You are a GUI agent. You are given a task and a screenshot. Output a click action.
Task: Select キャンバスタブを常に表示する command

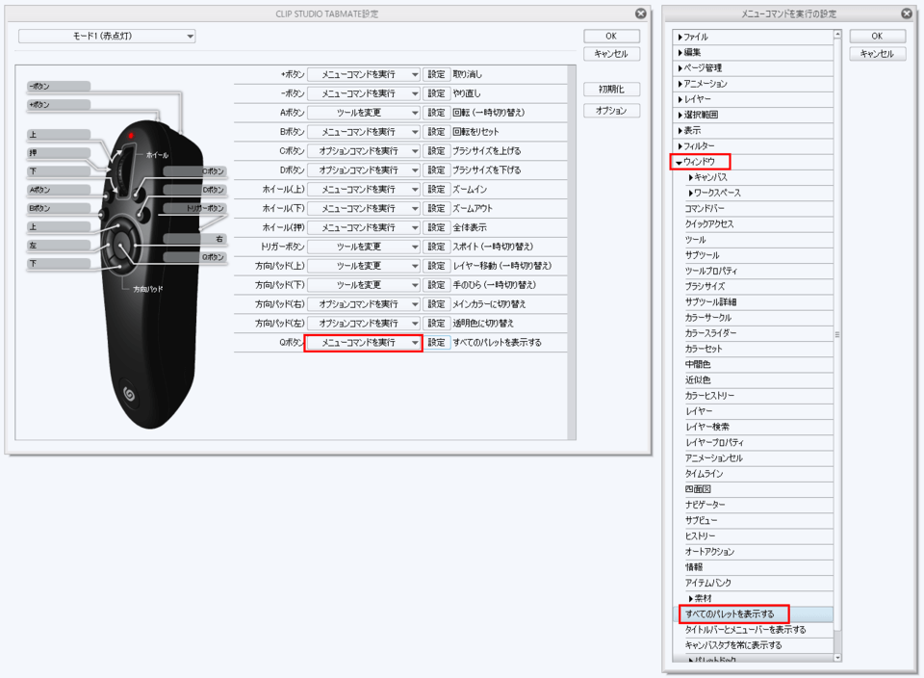click(x=753, y=645)
